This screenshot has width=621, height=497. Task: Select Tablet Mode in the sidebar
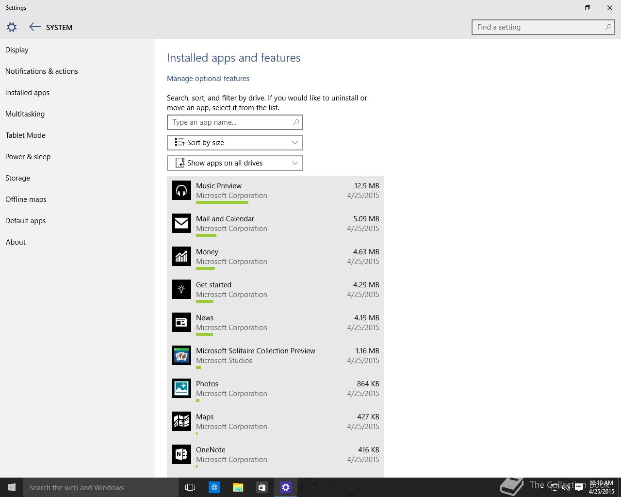(x=25, y=135)
